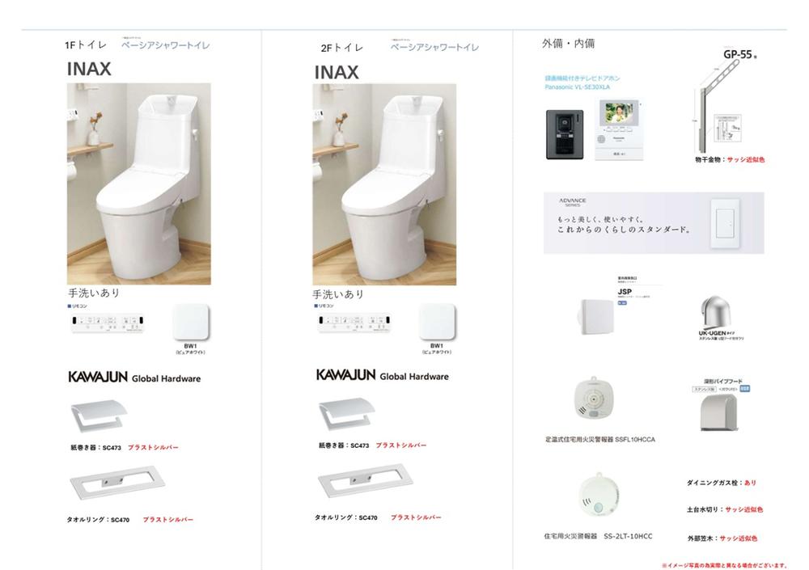Click the deep pipe hood stainless image

click(718, 412)
